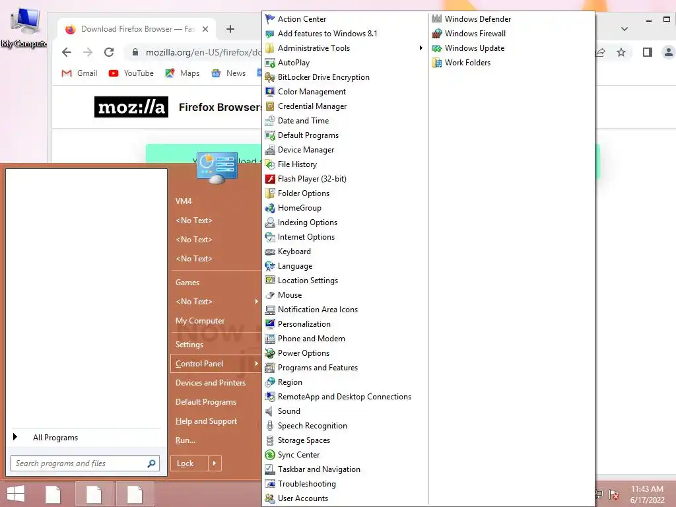Open Programs and Features entry
The image size is (676, 507).
coord(318,368)
